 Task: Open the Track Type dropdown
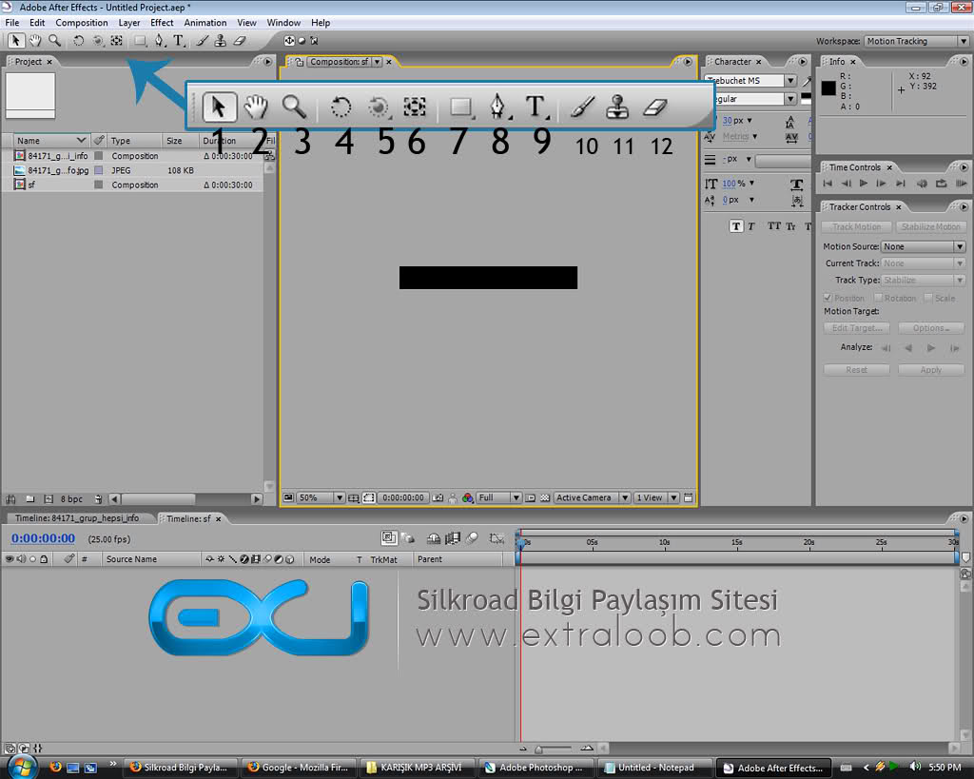coord(923,281)
